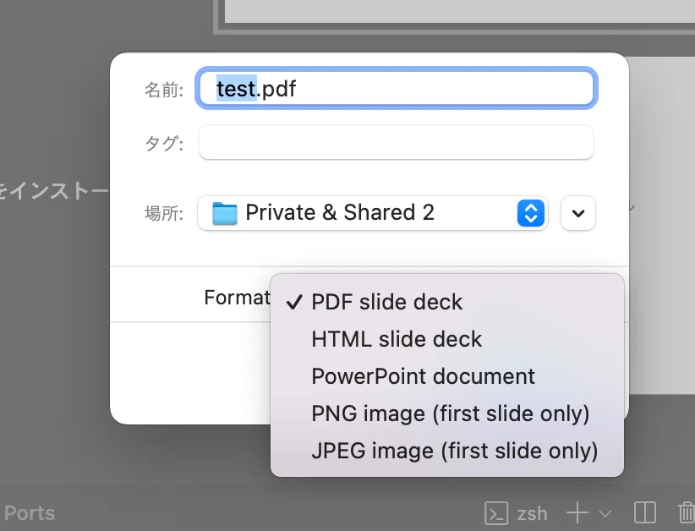Viewport: 695px width, 531px height.
Task: Open the Private & Shared 2 location dropdown
Action: 373,213
